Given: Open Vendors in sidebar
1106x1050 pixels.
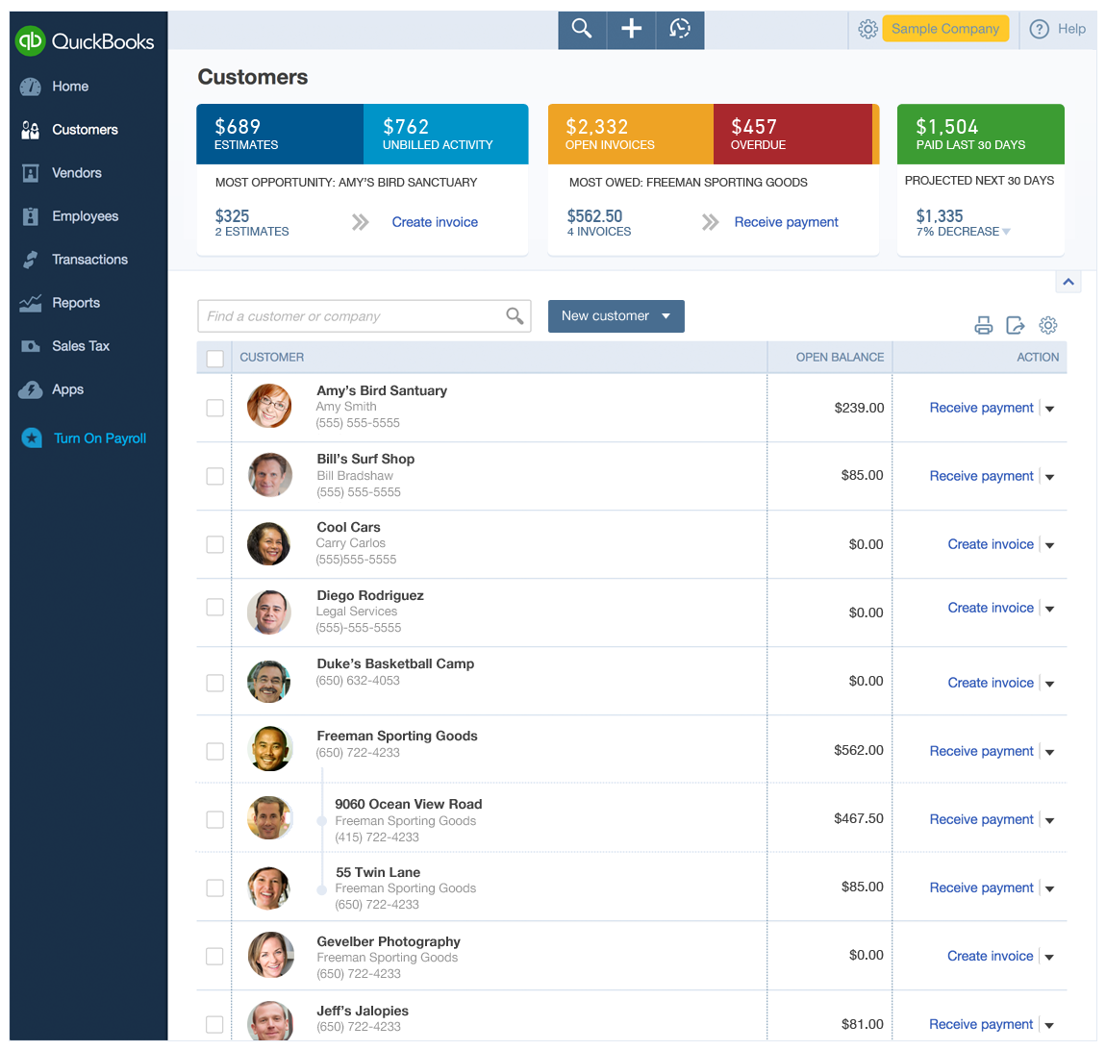Looking at the screenshot, I should pyautogui.click(x=77, y=173).
